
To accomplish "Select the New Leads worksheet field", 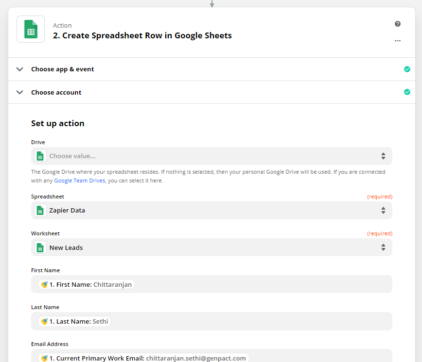I will click(211, 247).
